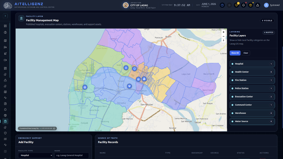Click the system time 9:37:52 AM
283x159 pixels.
coord(182,5)
